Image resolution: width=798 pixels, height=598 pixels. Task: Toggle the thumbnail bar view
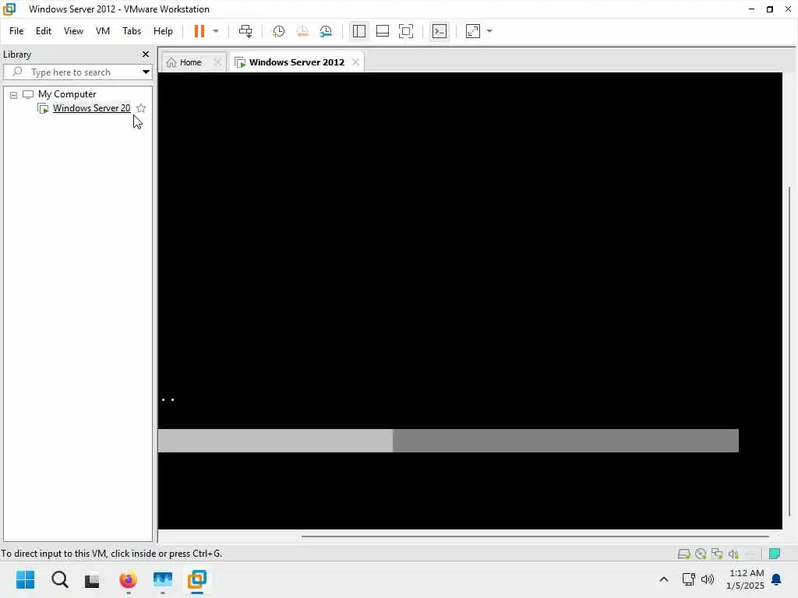(x=382, y=31)
